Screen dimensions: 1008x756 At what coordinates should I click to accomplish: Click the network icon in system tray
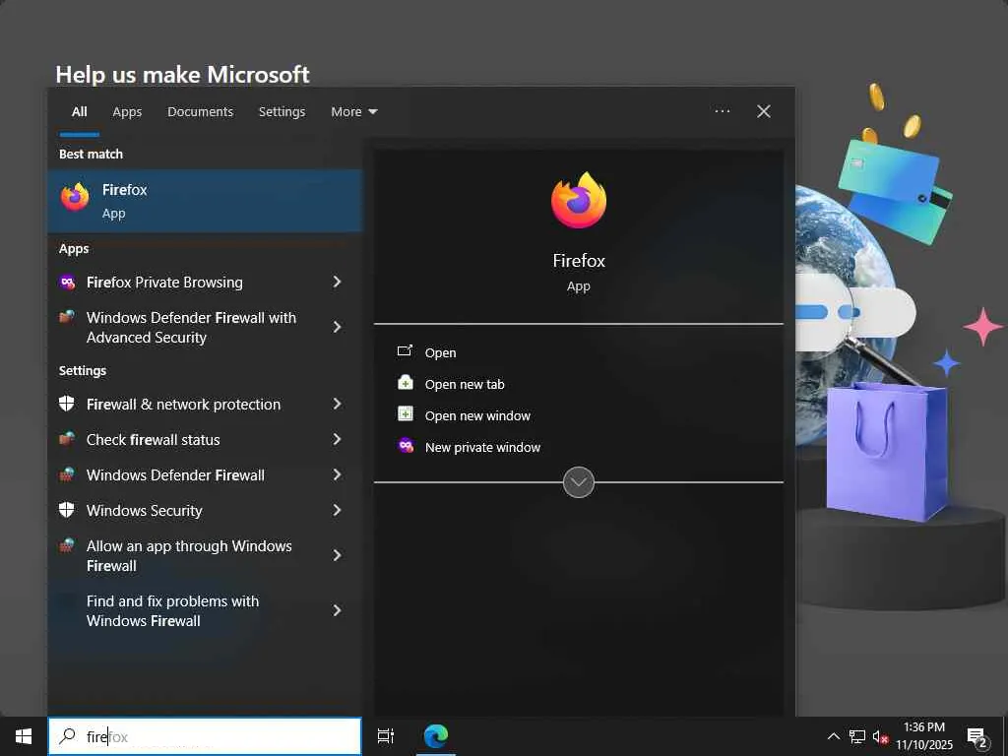(x=857, y=736)
